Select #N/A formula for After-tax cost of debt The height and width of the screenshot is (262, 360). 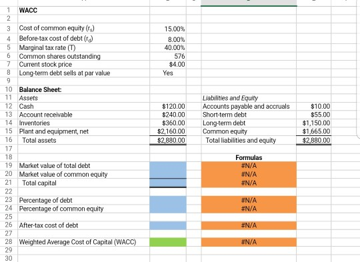coord(249,225)
